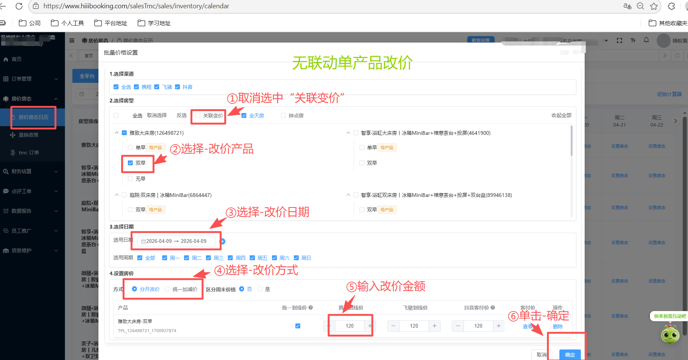Enter fullscreen mode via the header icon
Image resolution: width=688 pixels, height=360 pixels.
click(x=620, y=40)
